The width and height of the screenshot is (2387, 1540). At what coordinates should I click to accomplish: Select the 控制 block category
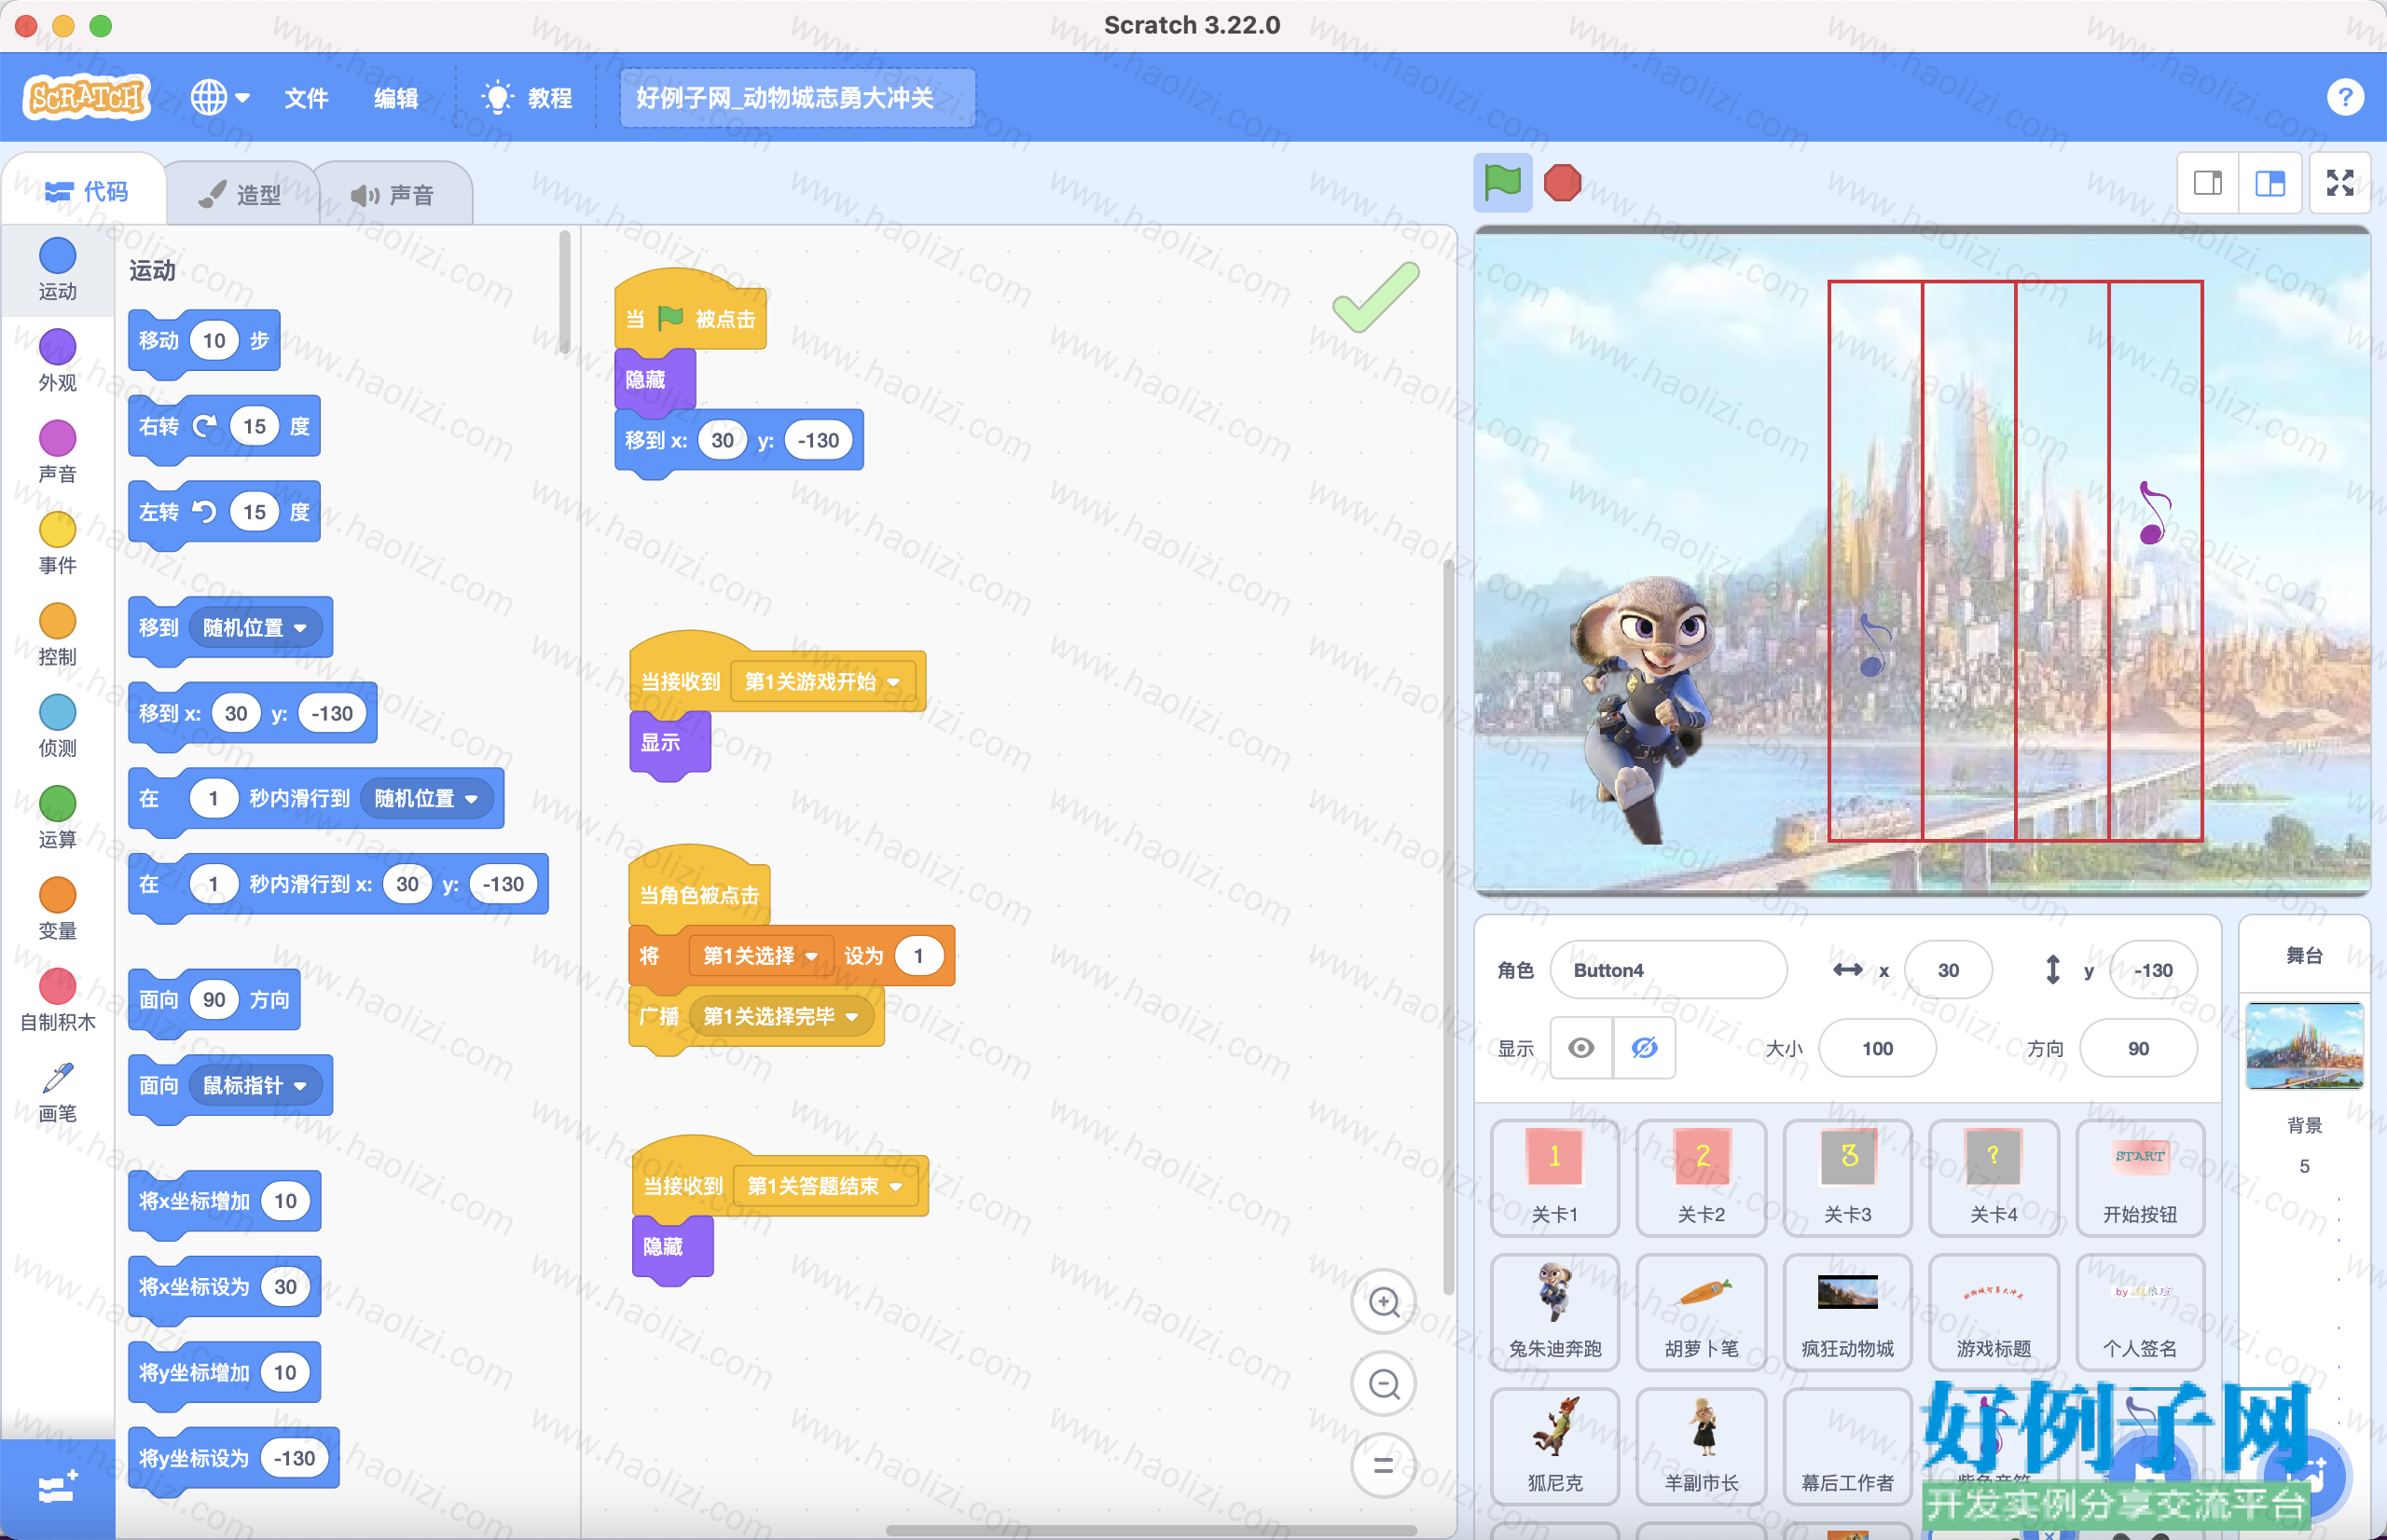click(57, 634)
